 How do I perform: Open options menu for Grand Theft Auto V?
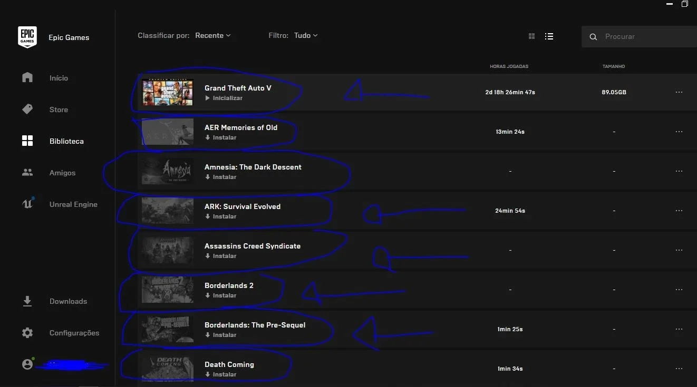pyautogui.click(x=679, y=92)
